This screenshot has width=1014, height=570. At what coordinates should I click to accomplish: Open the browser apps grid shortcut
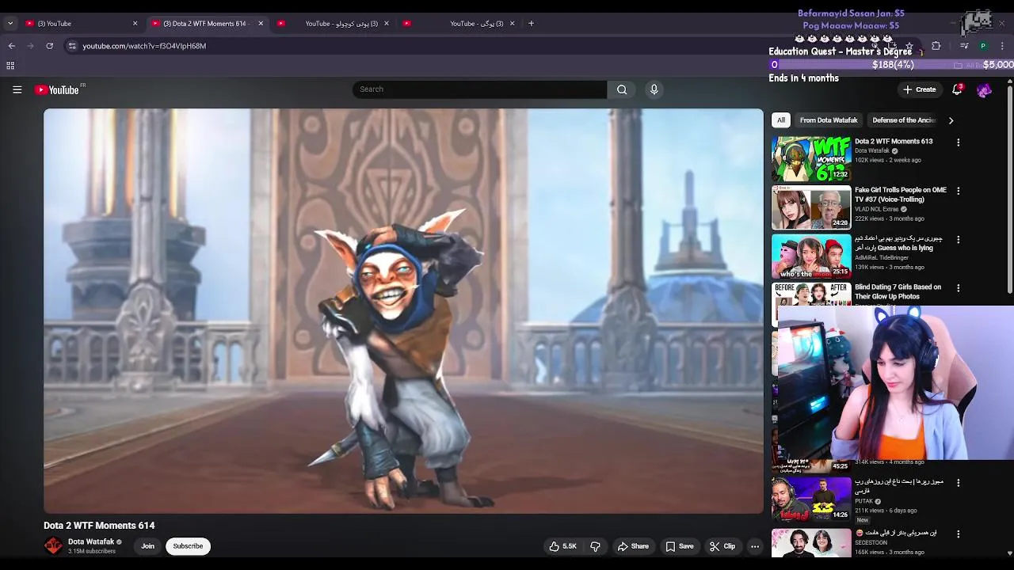(x=10, y=66)
